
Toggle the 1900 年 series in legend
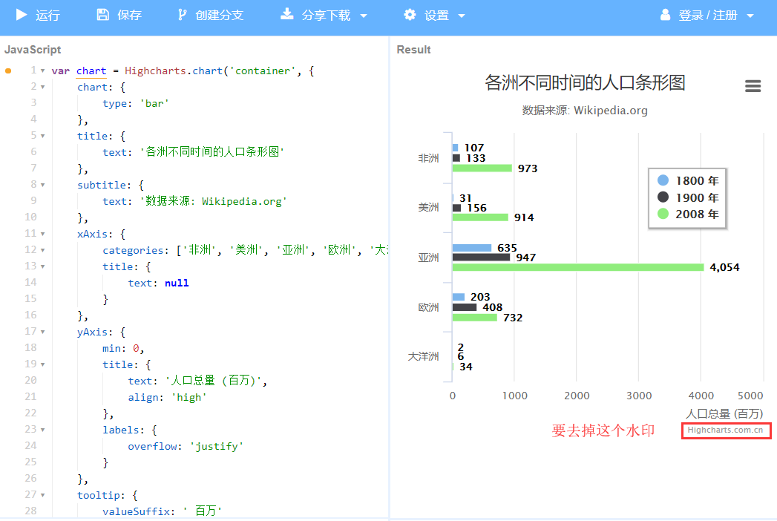pyautogui.click(x=688, y=197)
